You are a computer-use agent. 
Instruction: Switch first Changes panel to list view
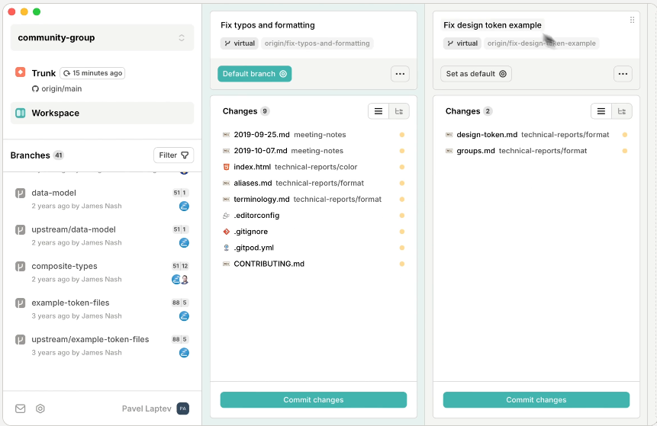click(x=378, y=111)
